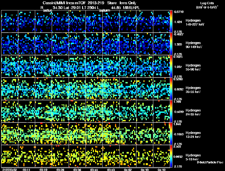The image size is (225, 171).
Task: Click the '0.5039' colorbar value
Action: [x=179, y=112]
